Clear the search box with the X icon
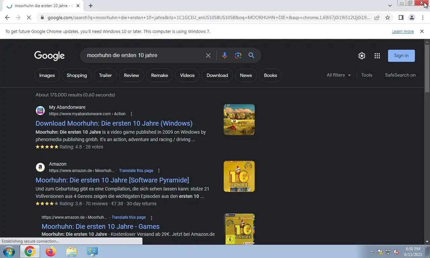Viewport: 430px width, 258px height. tap(208, 55)
